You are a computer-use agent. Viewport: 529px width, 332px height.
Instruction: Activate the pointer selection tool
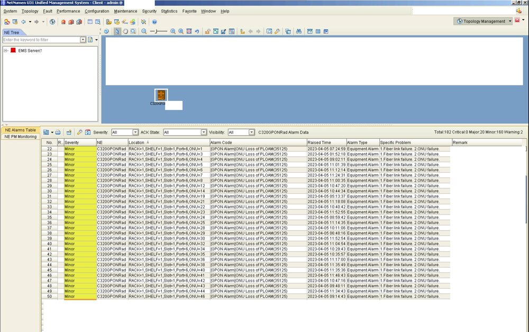point(117,32)
